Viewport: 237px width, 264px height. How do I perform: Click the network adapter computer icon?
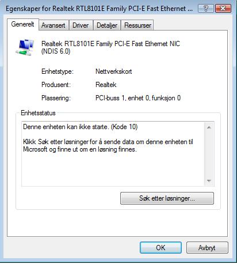[x=25, y=47]
